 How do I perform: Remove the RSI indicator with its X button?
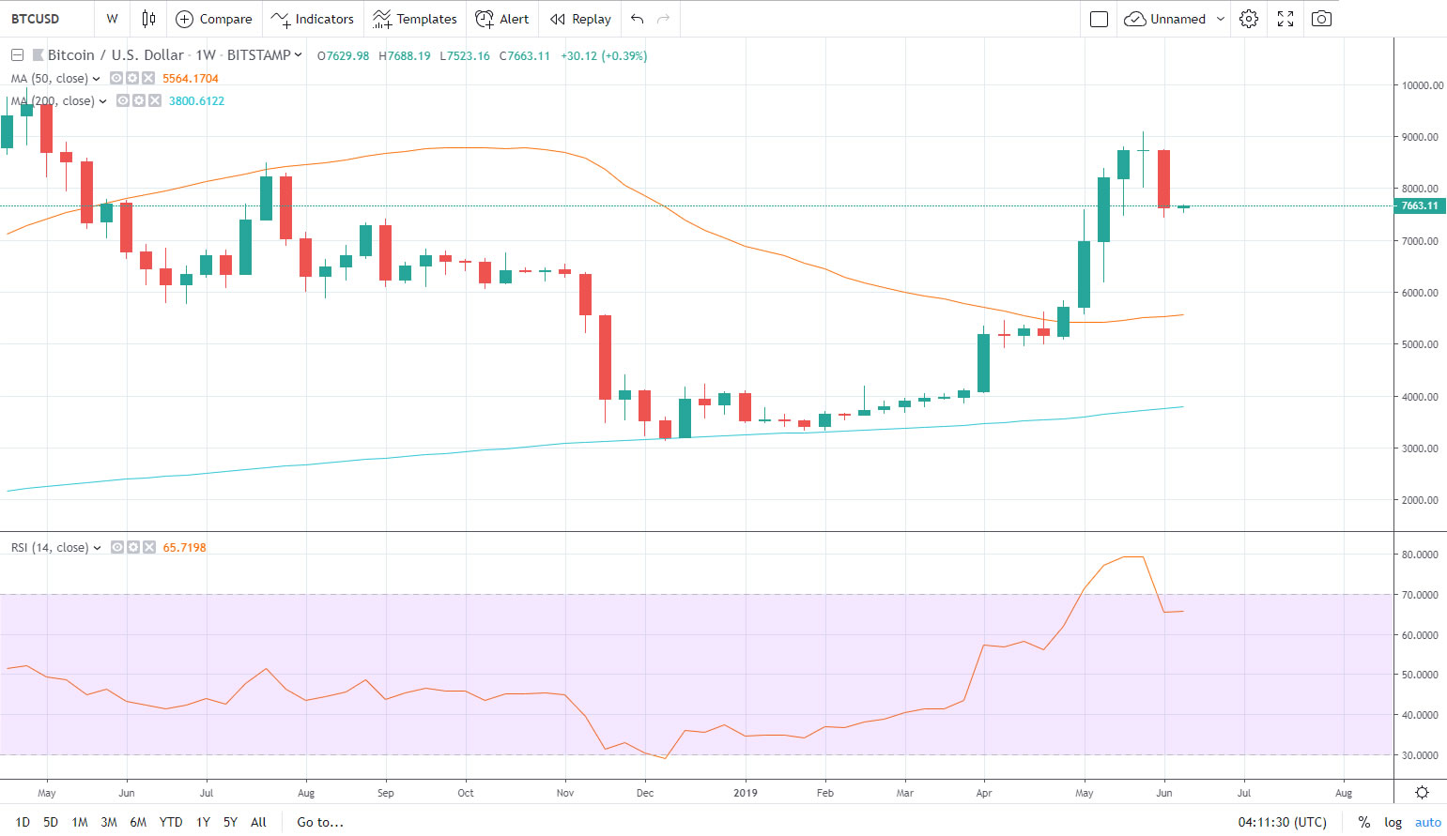[x=148, y=547]
